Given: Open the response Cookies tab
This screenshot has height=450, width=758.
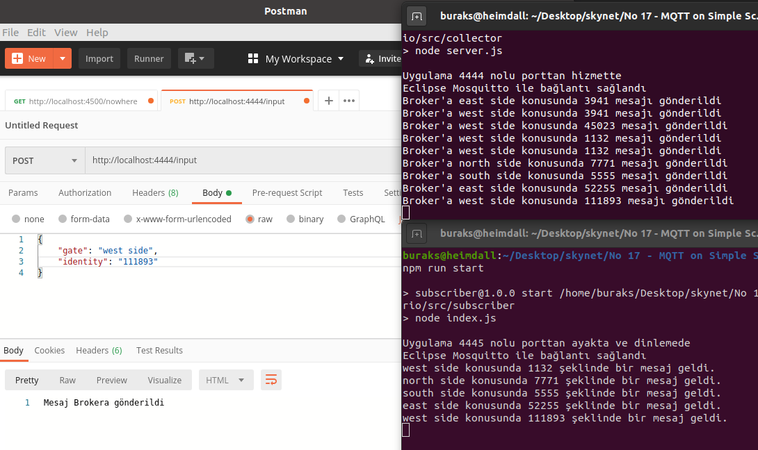Looking at the screenshot, I should tap(49, 351).
